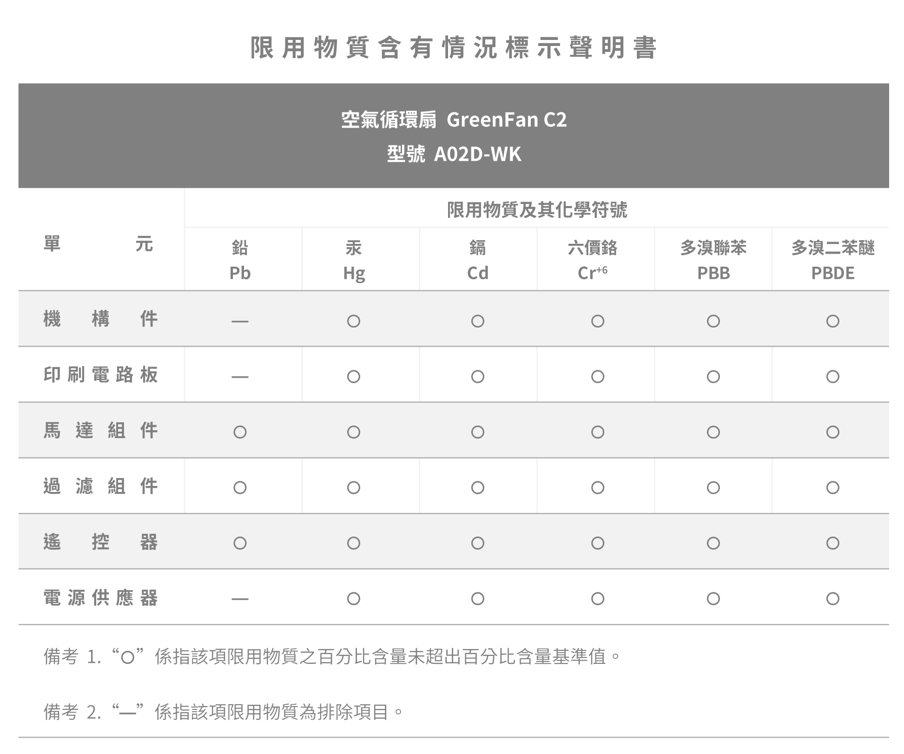Click the circle in 電源供應器 Hg cell
Screen dimensions: 904x754
(354, 598)
